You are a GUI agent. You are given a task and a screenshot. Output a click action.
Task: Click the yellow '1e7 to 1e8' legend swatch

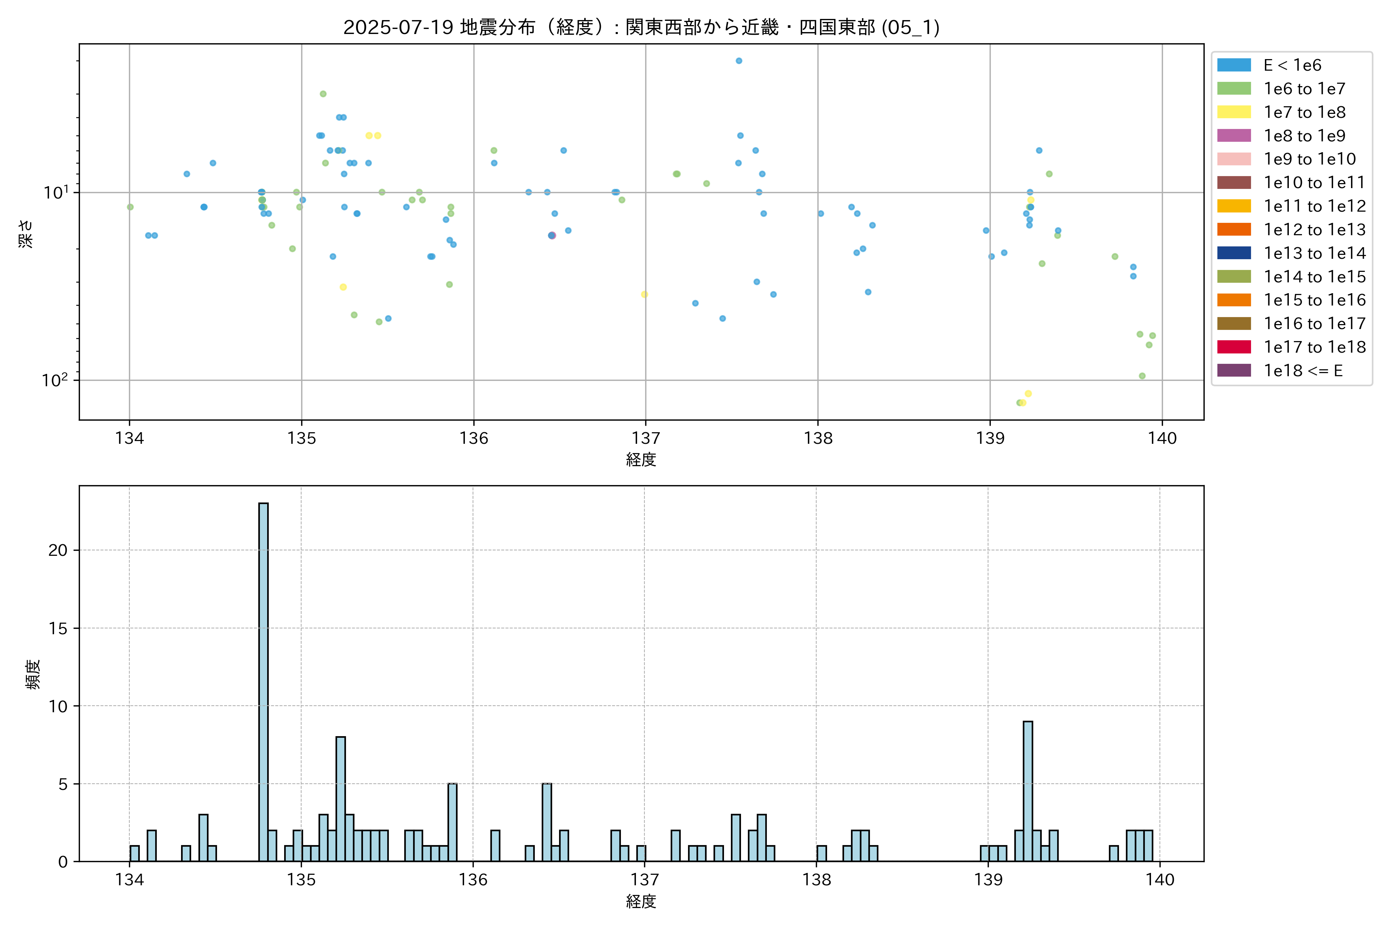[1233, 112]
